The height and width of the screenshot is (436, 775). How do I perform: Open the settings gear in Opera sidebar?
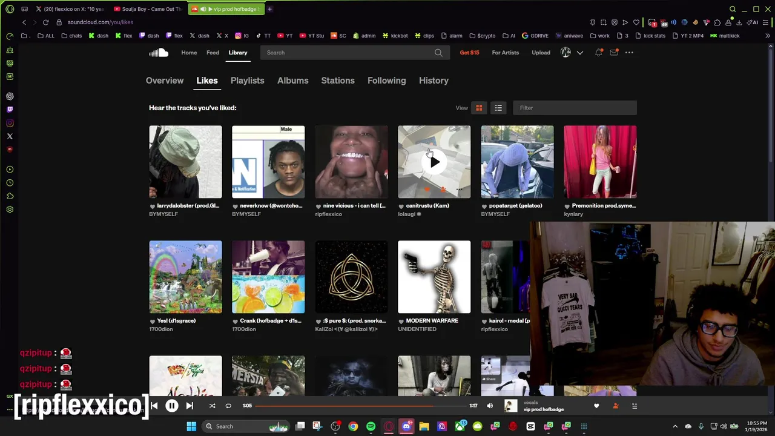[x=10, y=210]
